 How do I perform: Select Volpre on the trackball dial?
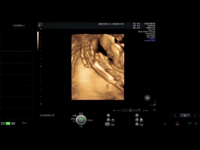pyautogui.click(x=90, y=120)
